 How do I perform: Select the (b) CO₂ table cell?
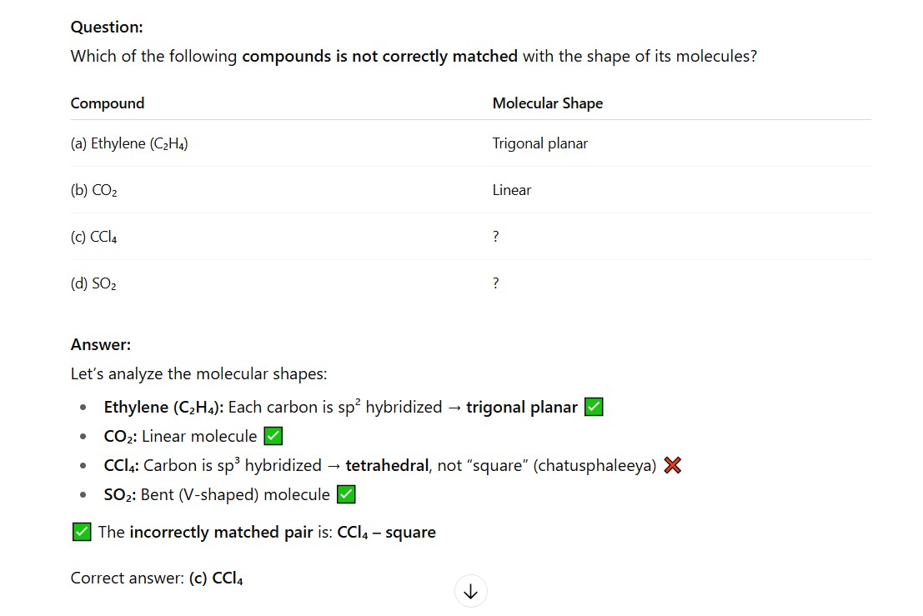tap(93, 190)
